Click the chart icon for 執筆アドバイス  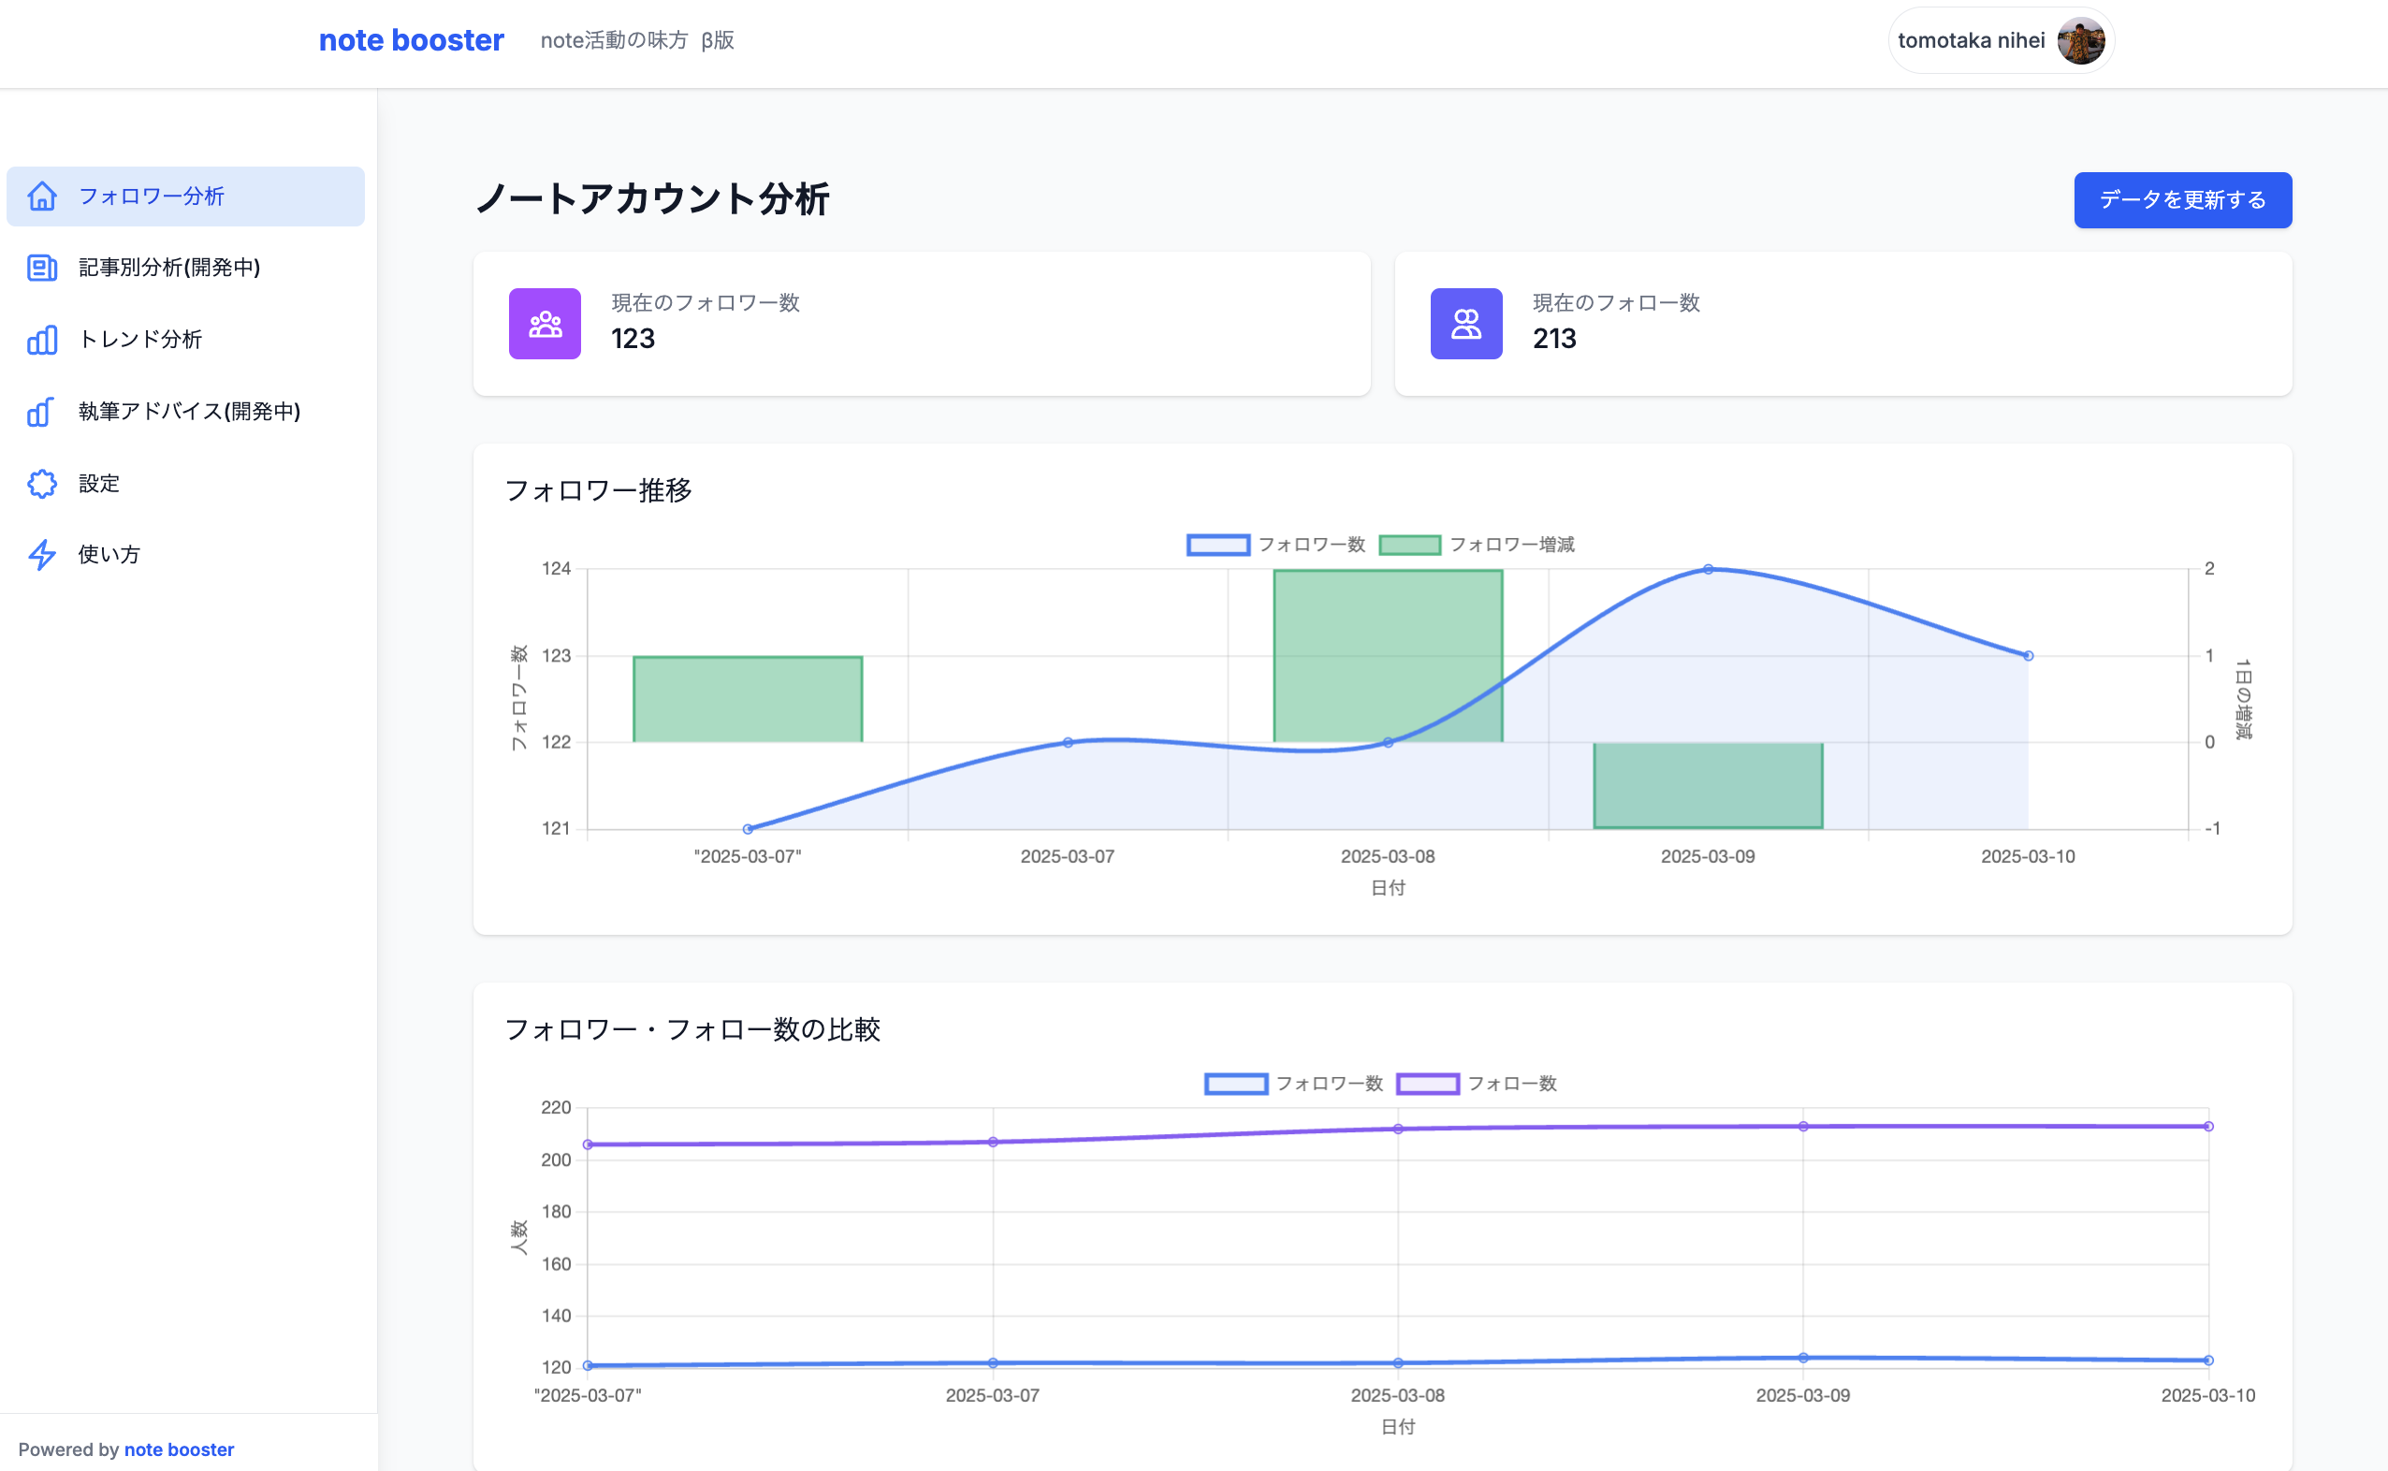point(40,412)
